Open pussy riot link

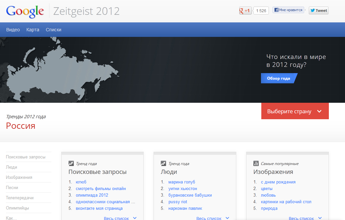click(178, 202)
